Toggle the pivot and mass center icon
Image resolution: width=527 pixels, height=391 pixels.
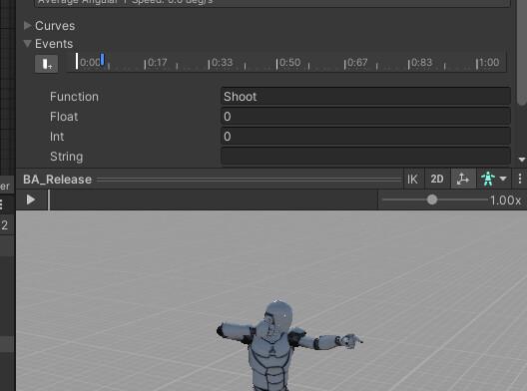pos(463,179)
